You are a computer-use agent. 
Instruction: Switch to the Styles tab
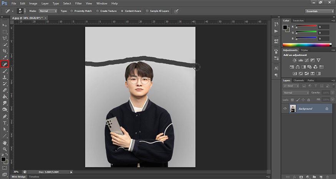304,50
